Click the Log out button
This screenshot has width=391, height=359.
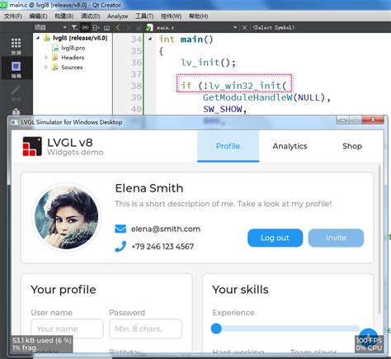pyautogui.click(x=275, y=238)
